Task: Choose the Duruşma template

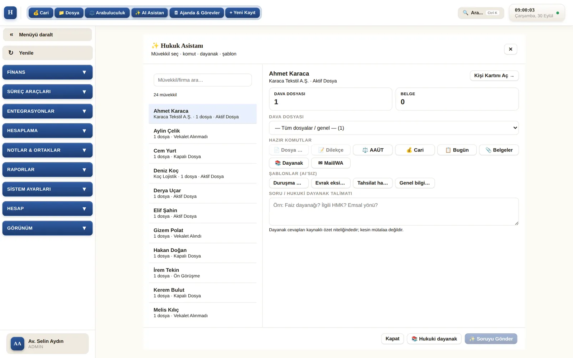Action: point(289,183)
